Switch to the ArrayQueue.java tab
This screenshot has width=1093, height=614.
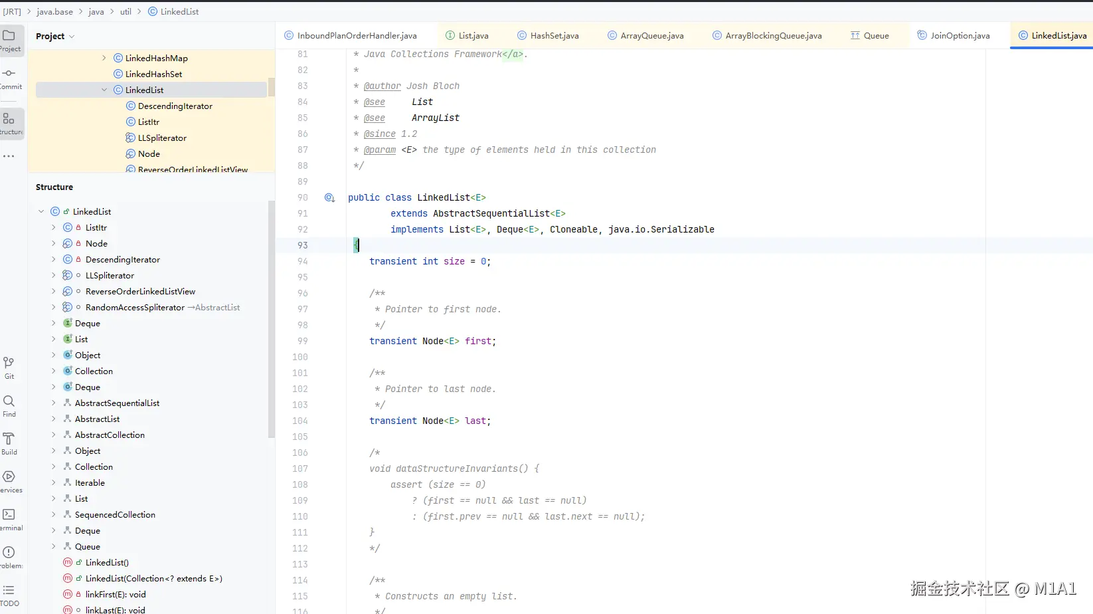645,35
